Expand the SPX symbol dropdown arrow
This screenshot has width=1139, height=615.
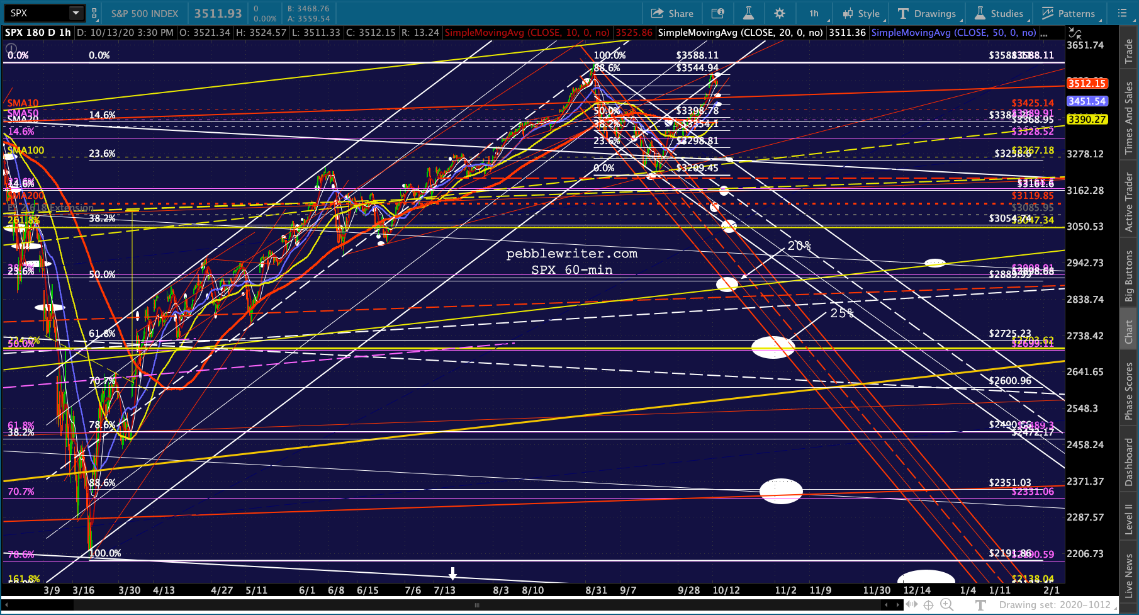[x=76, y=13]
